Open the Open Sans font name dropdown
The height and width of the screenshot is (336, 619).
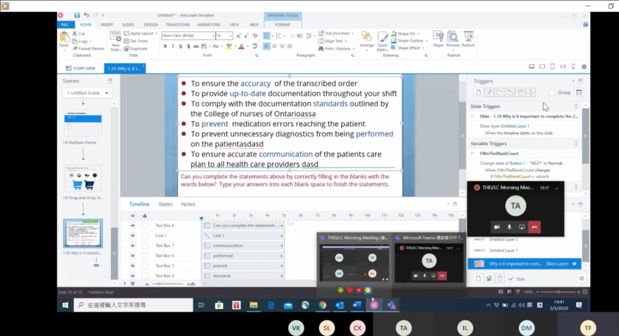pos(213,36)
